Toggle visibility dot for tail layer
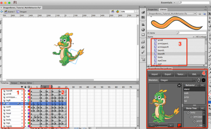The height and width of the screenshot is (129, 211). (22, 104)
